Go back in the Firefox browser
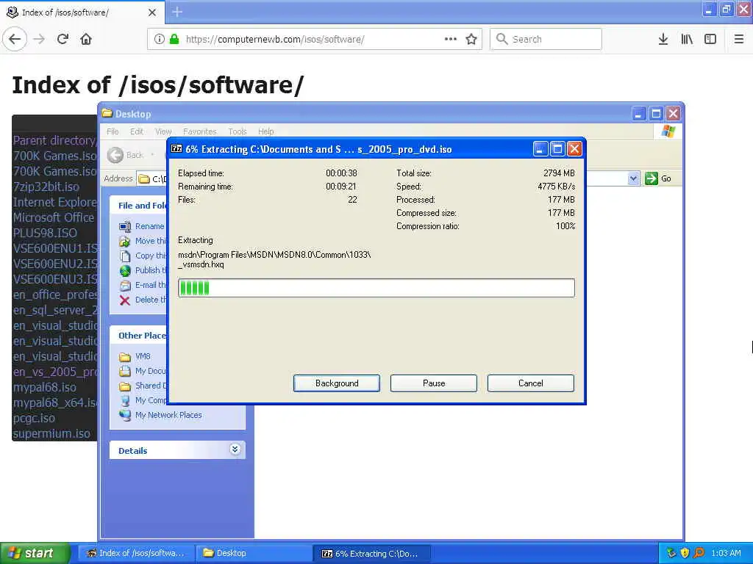 15,39
